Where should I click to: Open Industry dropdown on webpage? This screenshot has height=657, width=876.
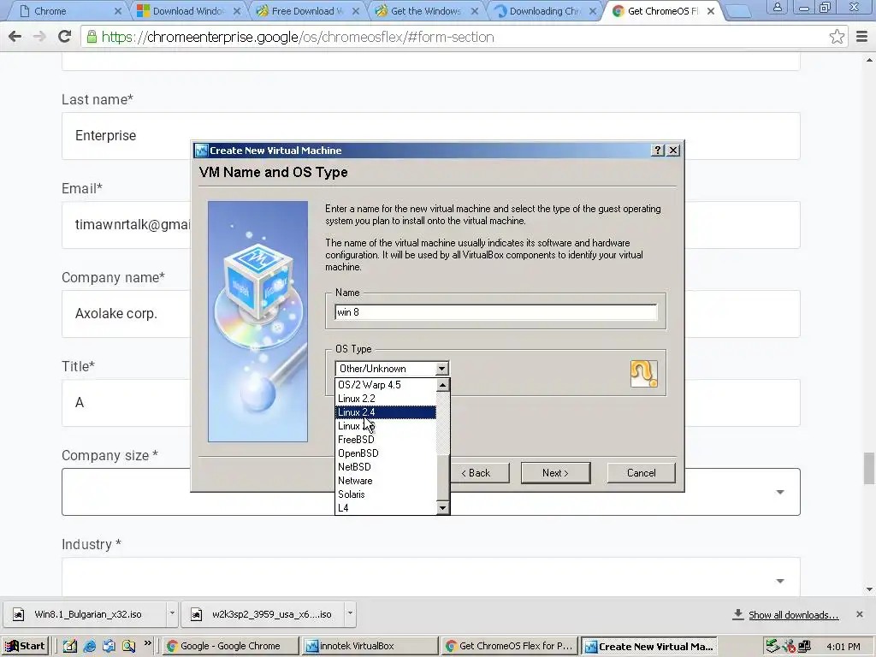(x=431, y=577)
